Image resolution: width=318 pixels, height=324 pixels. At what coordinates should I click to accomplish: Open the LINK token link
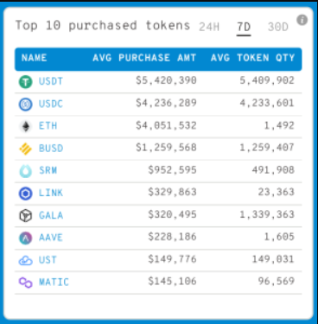(x=51, y=193)
